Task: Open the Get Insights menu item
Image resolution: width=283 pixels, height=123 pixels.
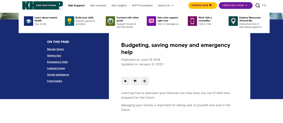Action: point(119,6)
